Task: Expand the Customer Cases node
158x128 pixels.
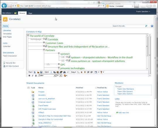Action: click(44, 42)
